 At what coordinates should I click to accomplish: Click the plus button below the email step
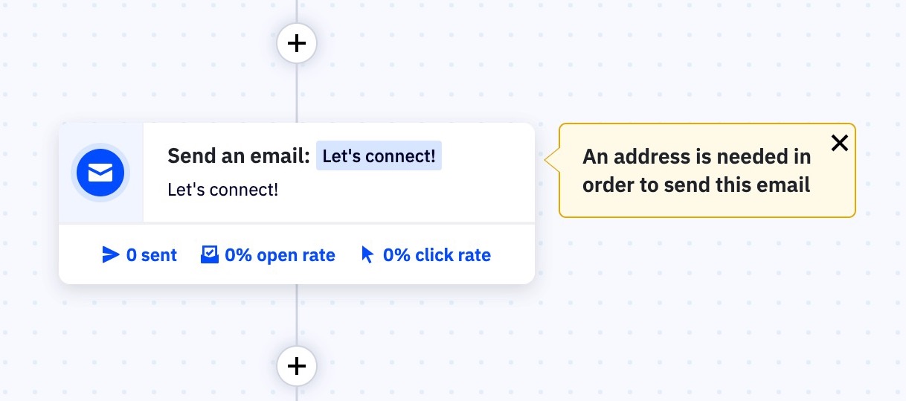coord(297,366)
